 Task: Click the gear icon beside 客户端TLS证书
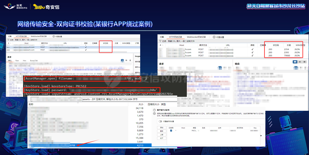(154, 114)
